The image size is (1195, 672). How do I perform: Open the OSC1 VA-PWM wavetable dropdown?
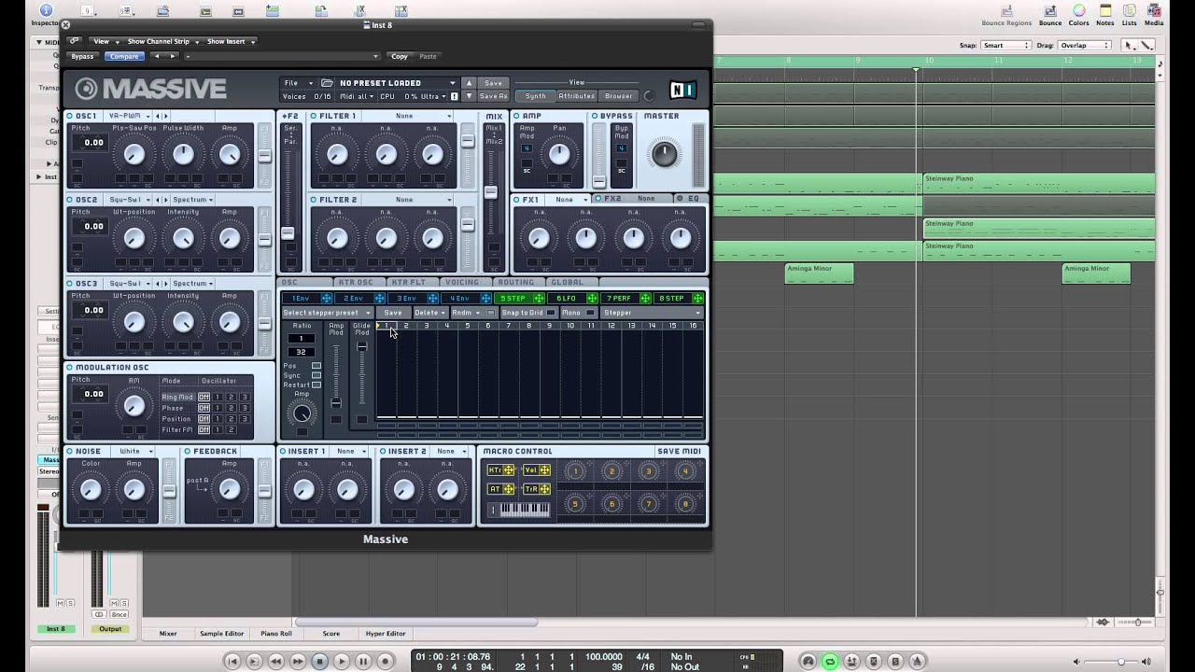click(128, 117)
